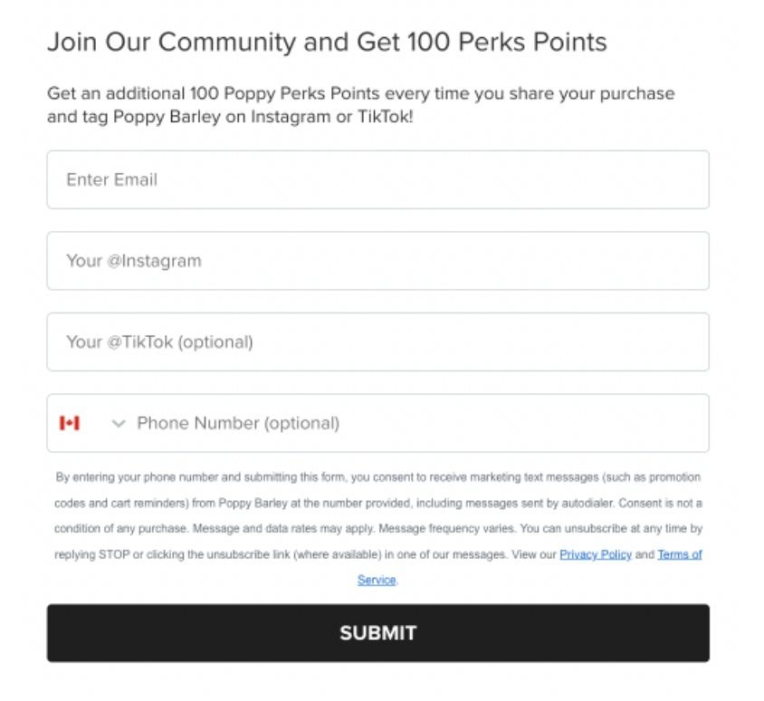The height and width of the screenshot is (701, 764).
Task: Click into the Phone Number (optional) field
Action: click(416, 423)
